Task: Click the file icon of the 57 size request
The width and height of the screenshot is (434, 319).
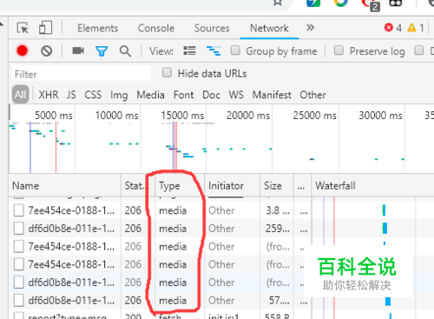Action: point(19,300)
